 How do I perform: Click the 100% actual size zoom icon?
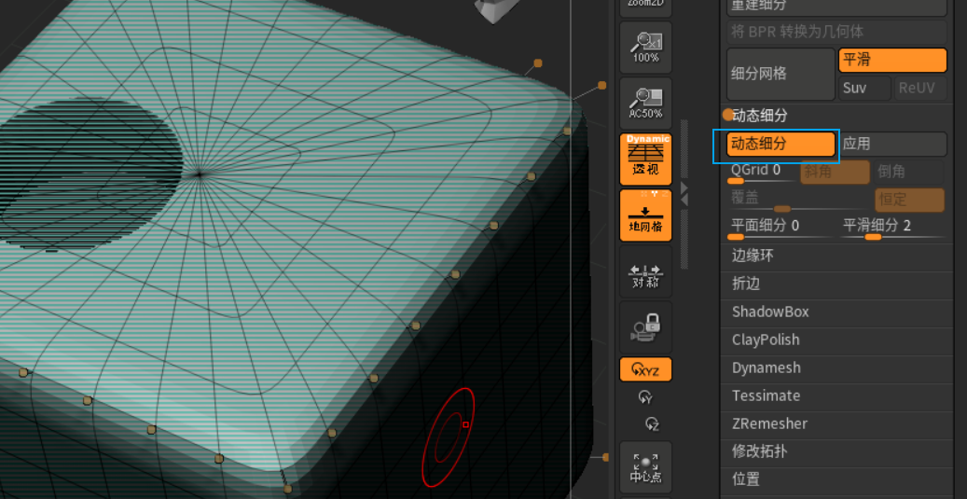pos(645,48)
